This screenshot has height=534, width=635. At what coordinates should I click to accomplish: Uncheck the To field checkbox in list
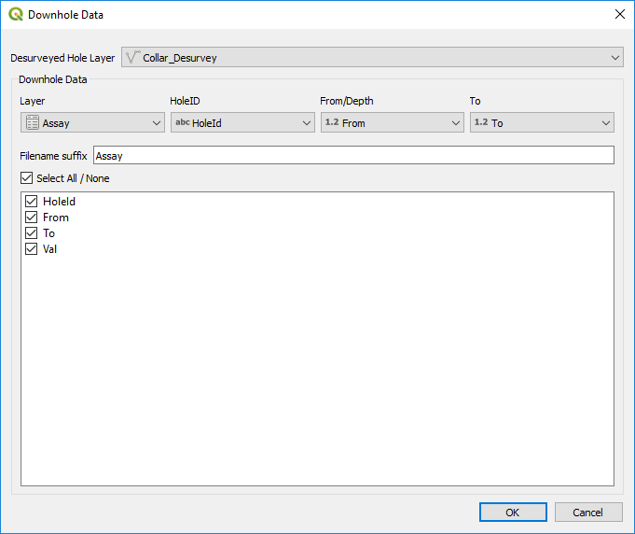click(31, 232)
